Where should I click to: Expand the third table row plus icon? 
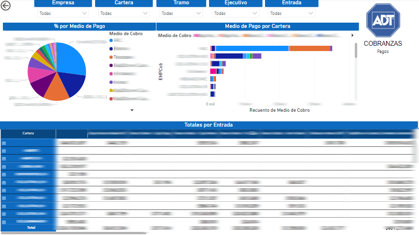(x=4, y=159)
